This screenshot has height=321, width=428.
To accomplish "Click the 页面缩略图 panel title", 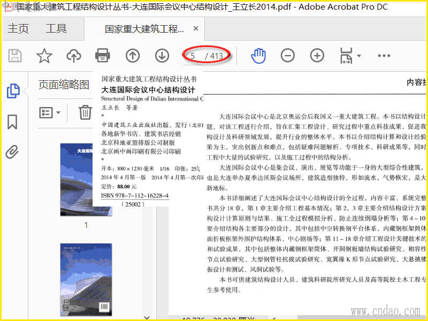I will pyautogui.click(x=64, y=85).
